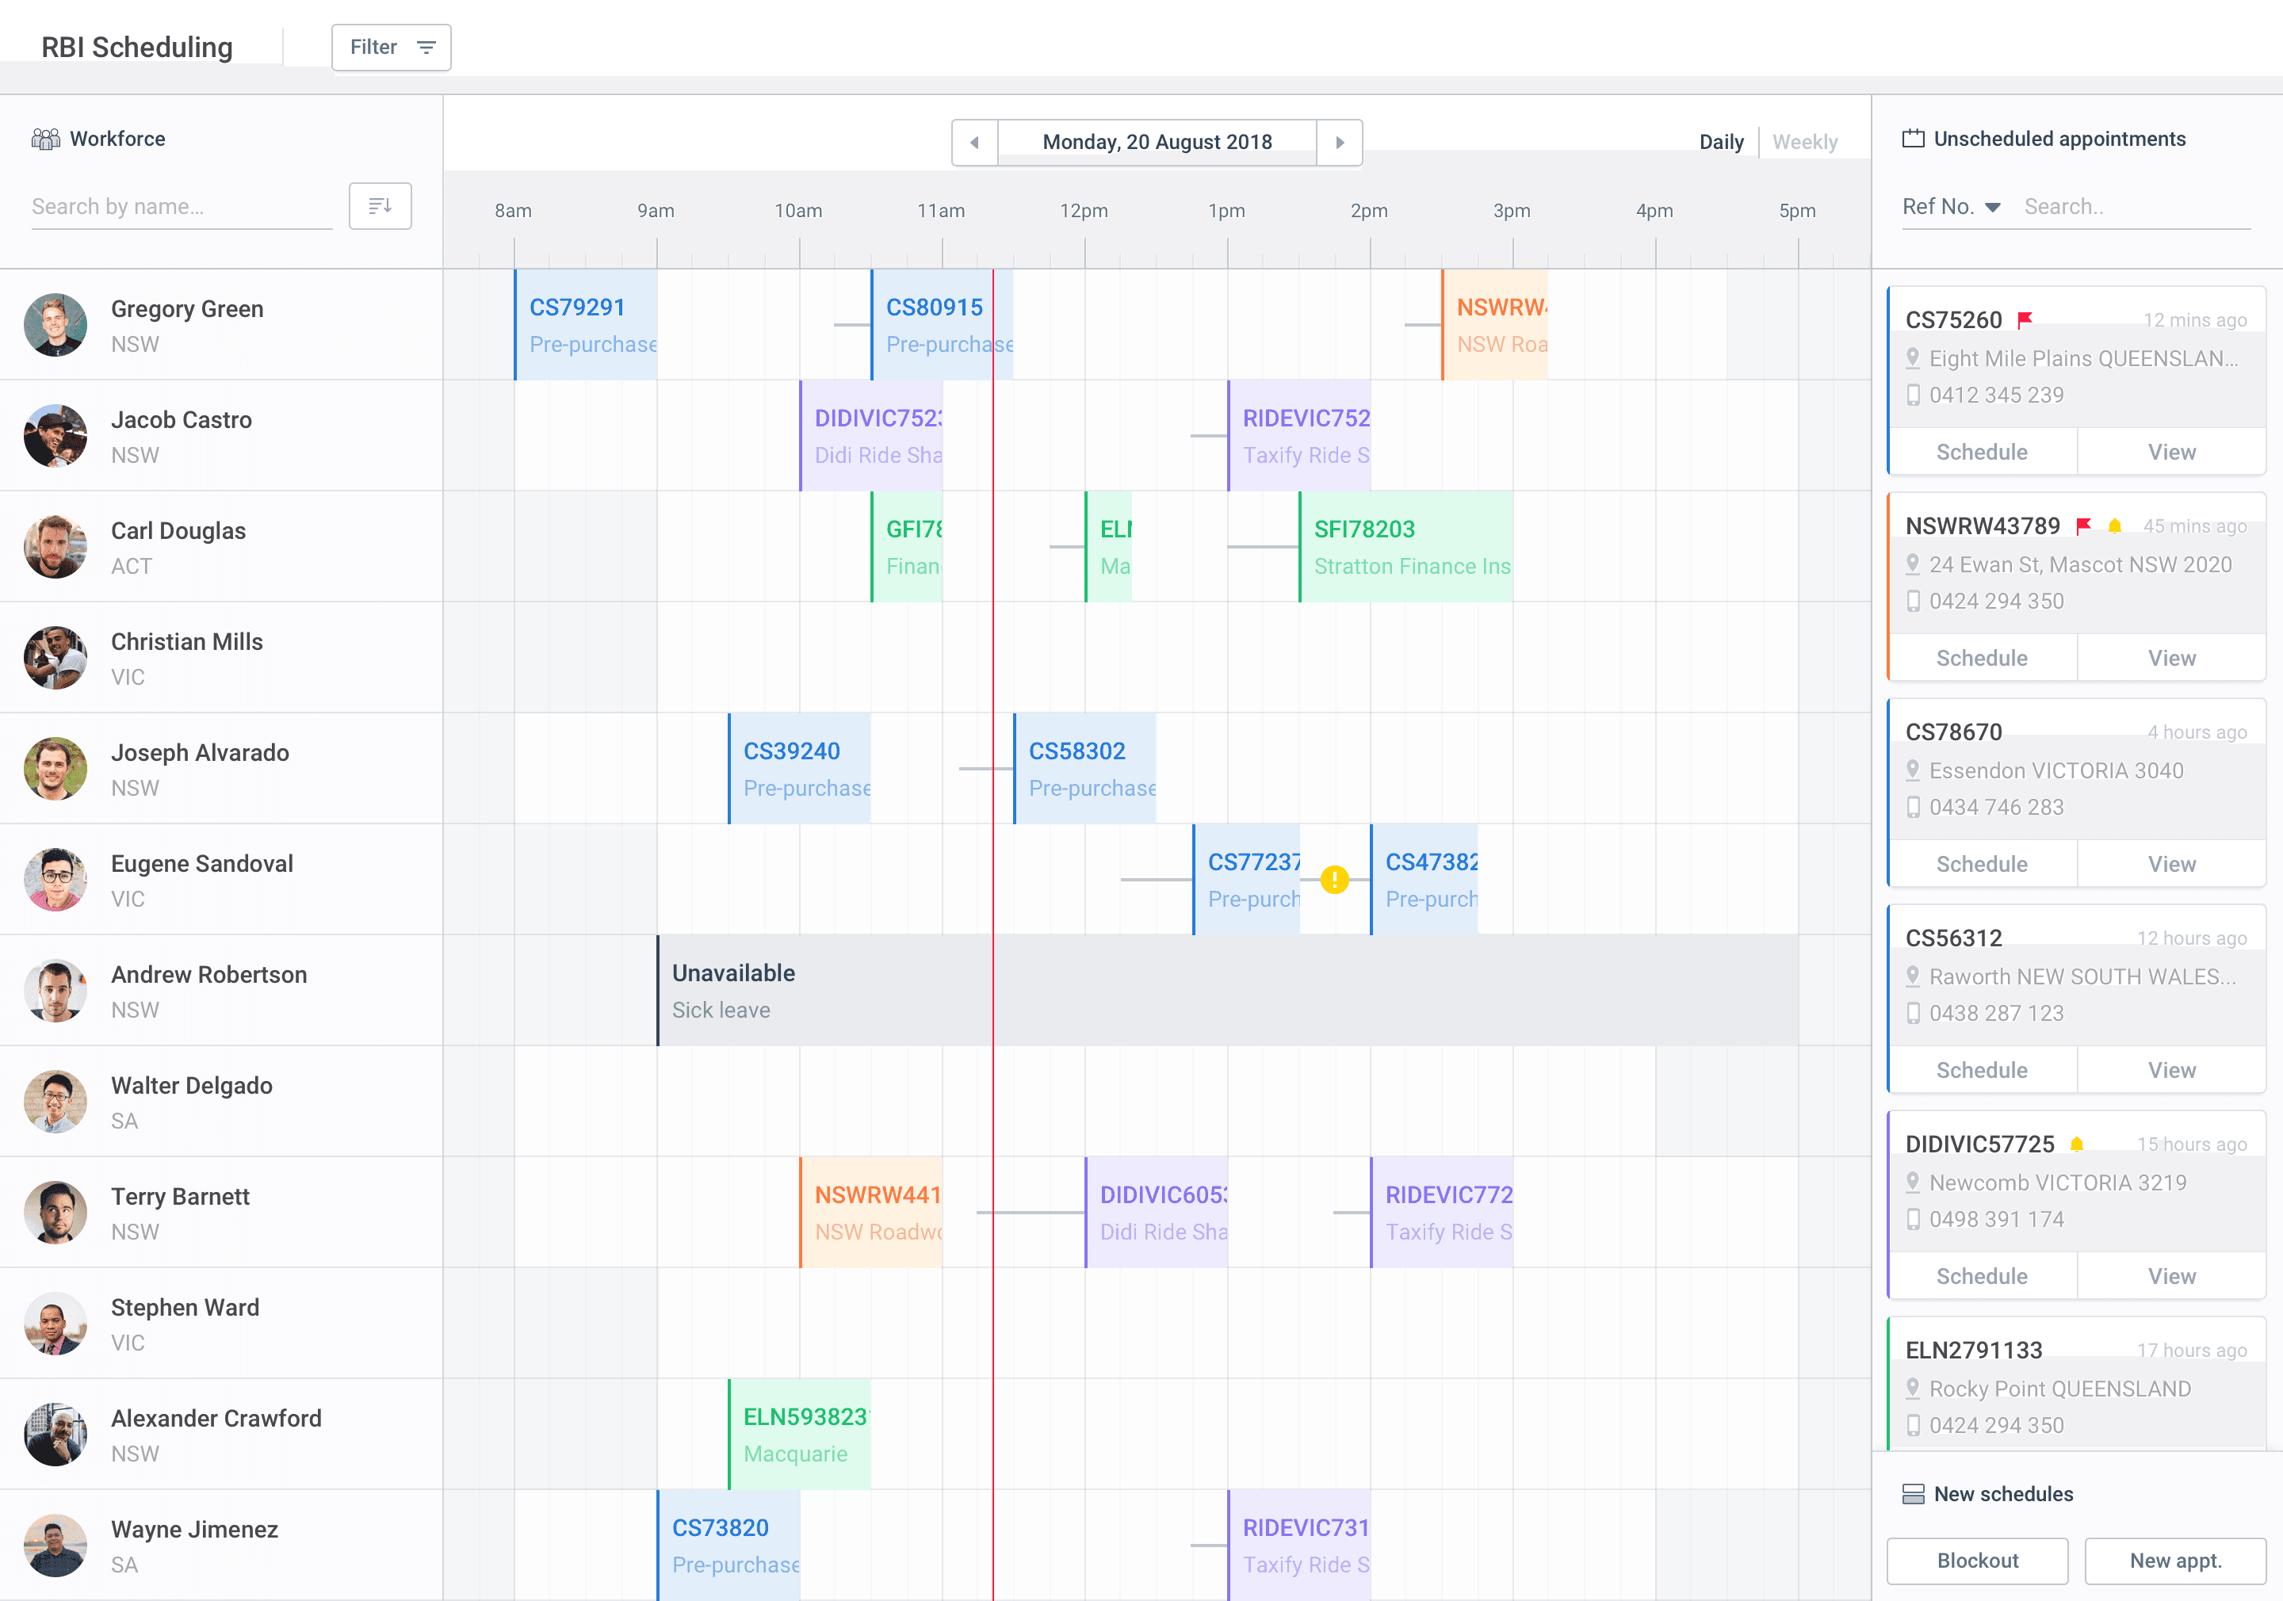This screenshot has height=1601, width=2283.
Task: View the CS56312 appointment
Action: click(2172, 1070)
